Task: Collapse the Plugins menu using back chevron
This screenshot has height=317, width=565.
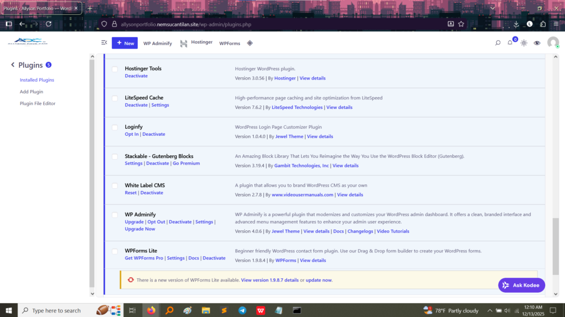Action: pyautogui.click(x=13, y=65)
